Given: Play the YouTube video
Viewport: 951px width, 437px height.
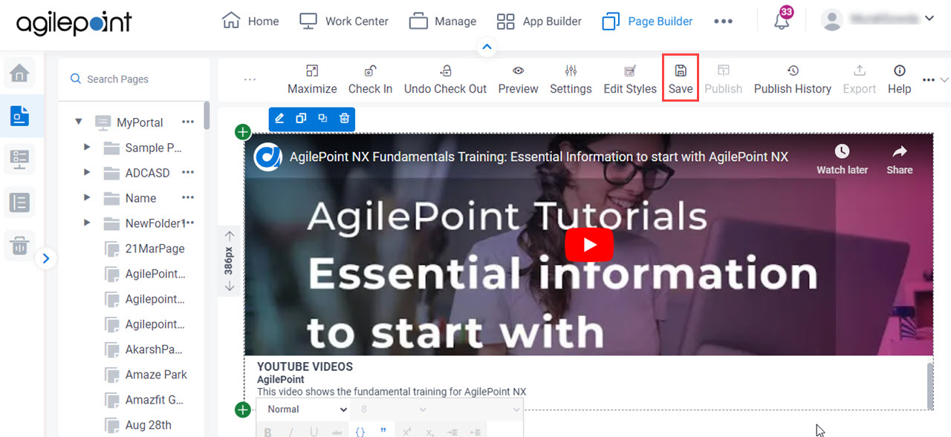Looking at the screenshot, I should click(589, 245).
